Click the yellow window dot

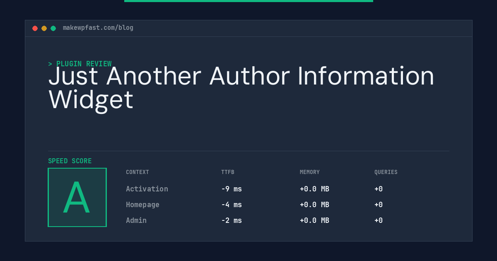pyautogui.click(x=44, y=28)
